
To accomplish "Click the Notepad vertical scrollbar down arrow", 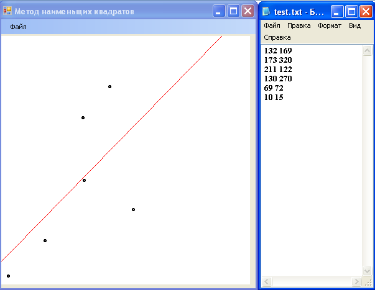I will click(367, 271).
